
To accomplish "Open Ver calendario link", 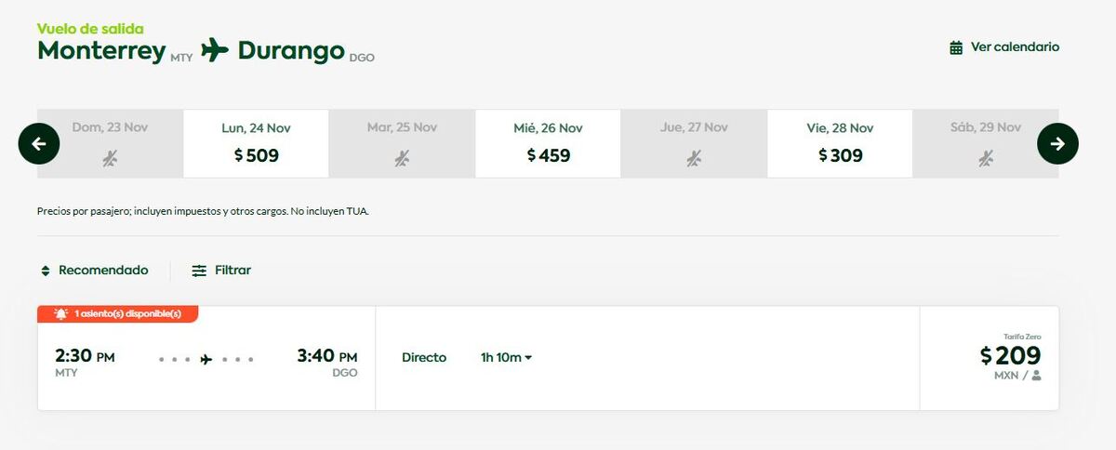I will tap(1014, 47).
